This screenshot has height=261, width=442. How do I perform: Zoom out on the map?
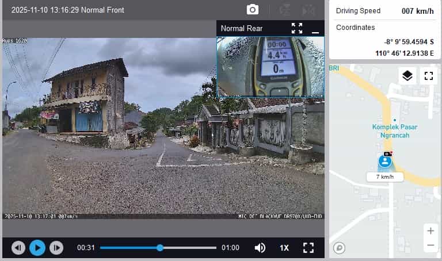point(430,245)
